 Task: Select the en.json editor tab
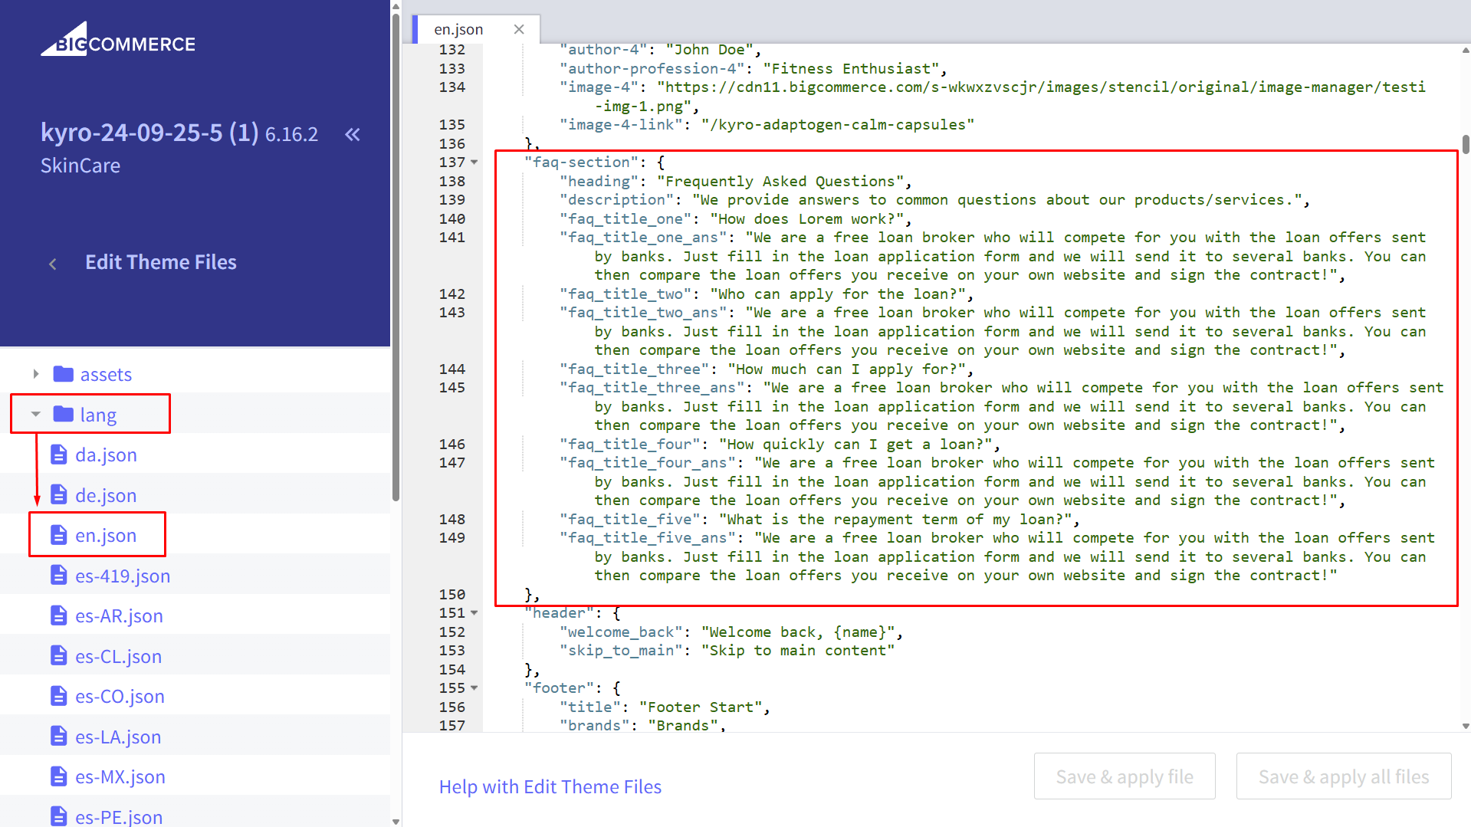point(458,29)
